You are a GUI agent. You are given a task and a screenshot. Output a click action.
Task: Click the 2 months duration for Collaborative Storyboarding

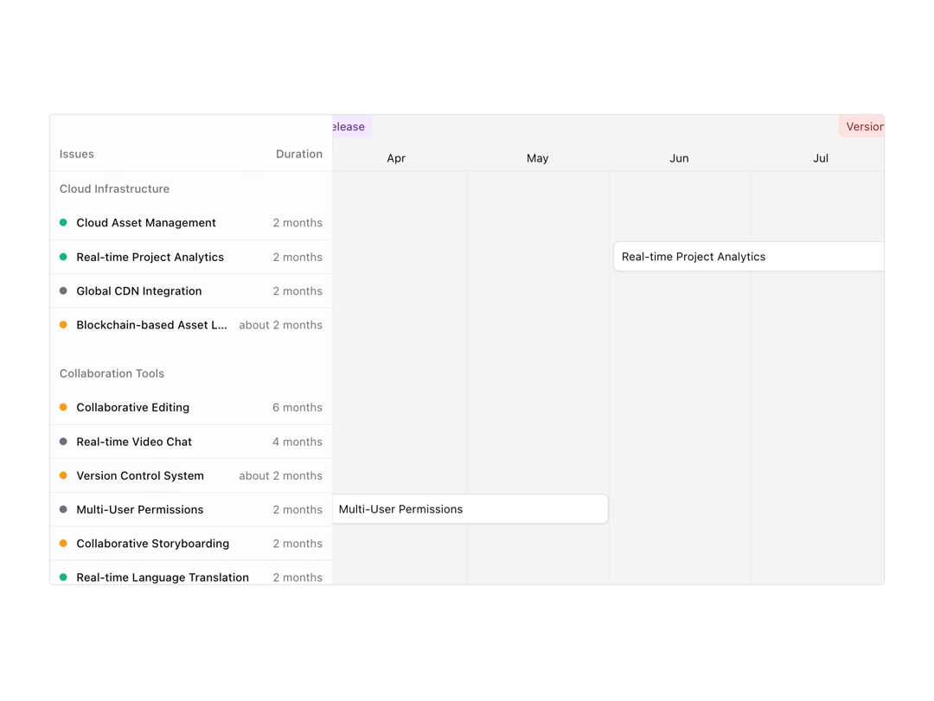[x=297, y=544]
